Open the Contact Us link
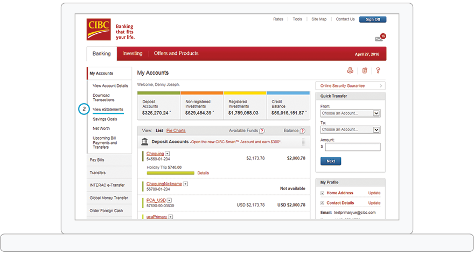Viewport: 474px width, 255px height. click(x=345, y=19)
